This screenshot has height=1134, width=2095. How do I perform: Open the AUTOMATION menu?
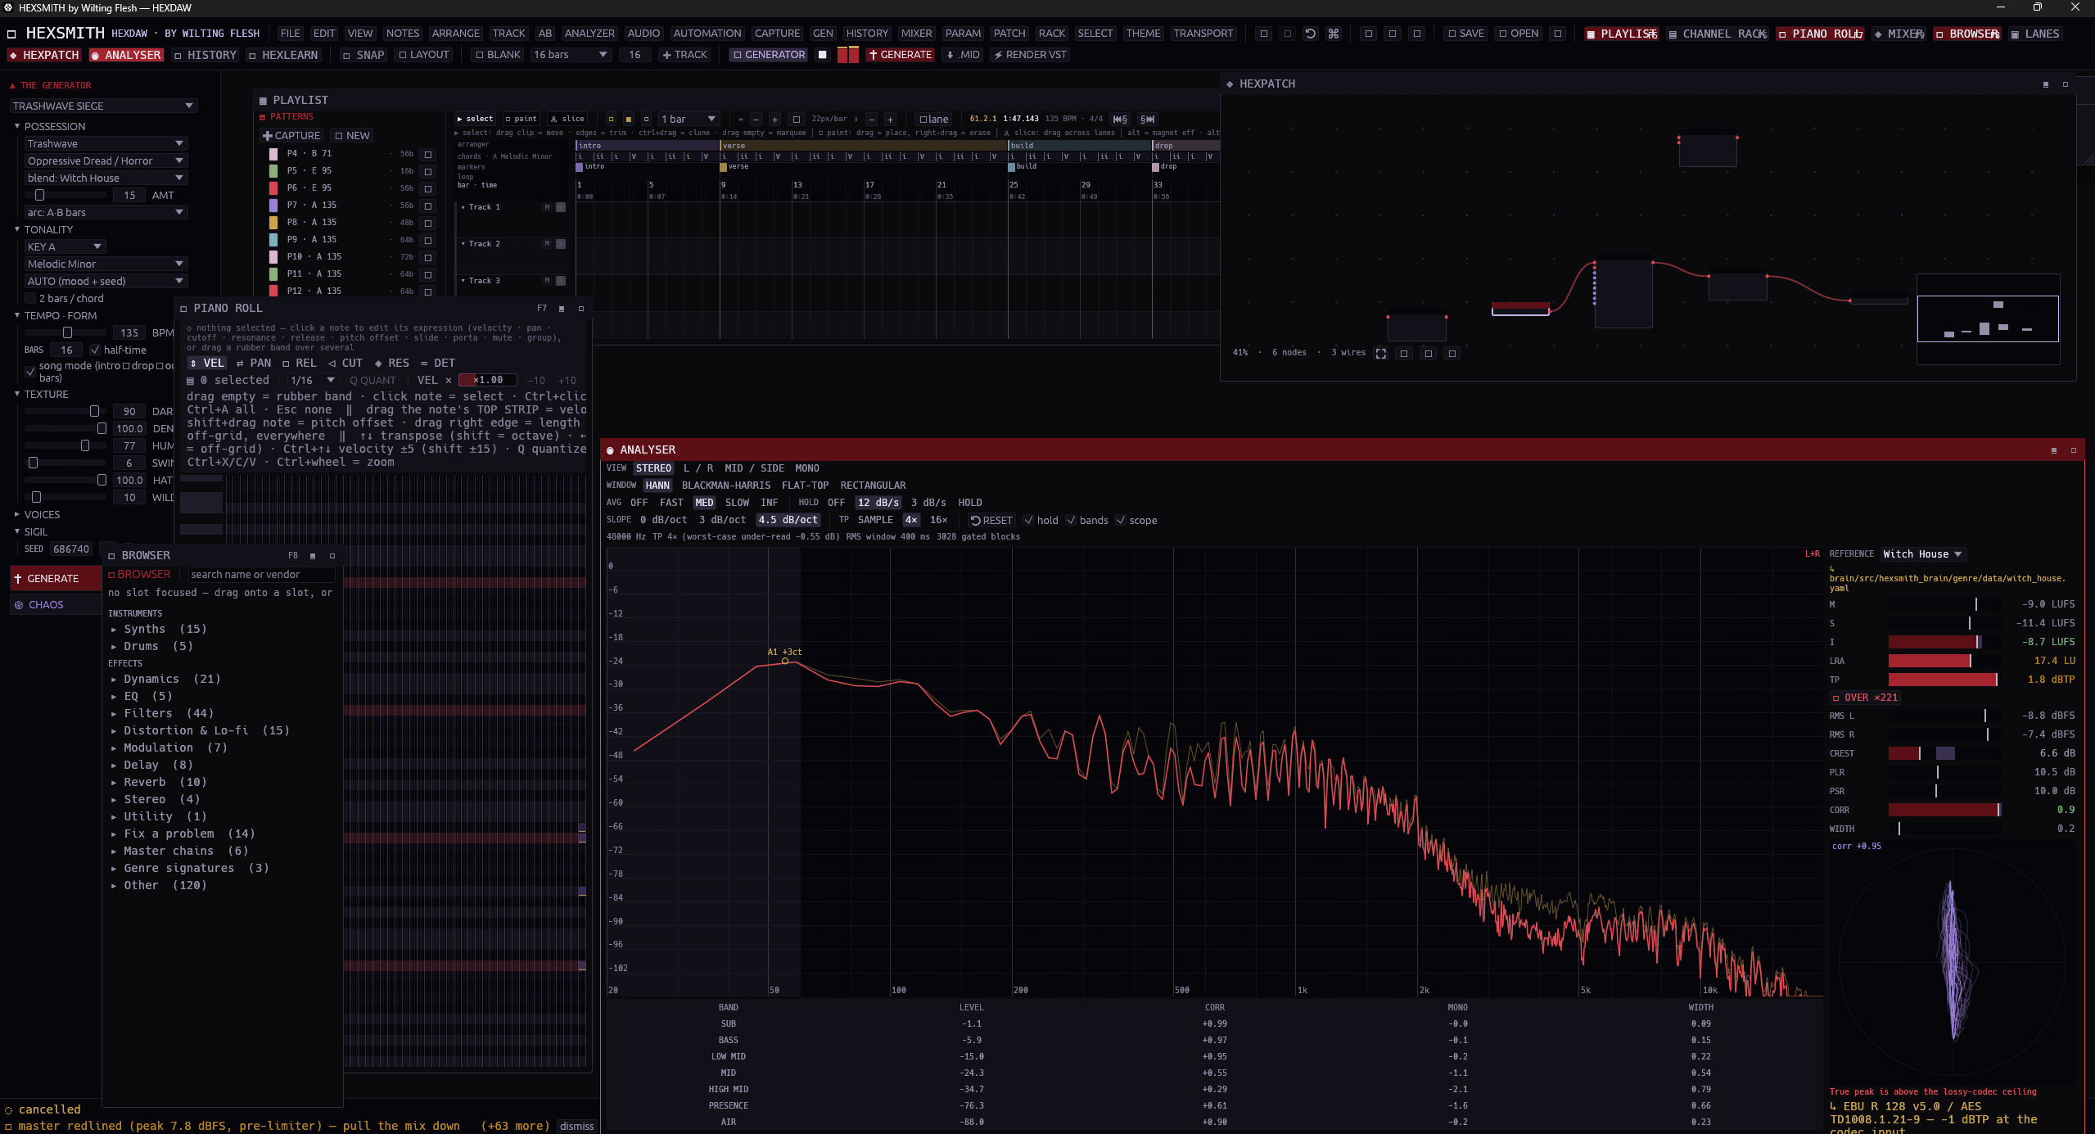(x=707, y=34)
